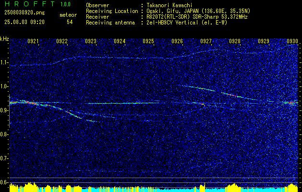Click the 0921 time marker
Image resolution: width=302 pixels, height=192 pixels.
[x=33, y=41]
